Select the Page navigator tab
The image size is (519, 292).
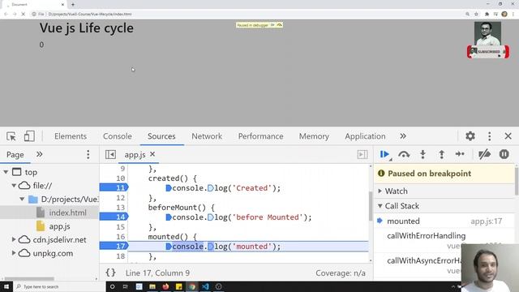(15, 155)
